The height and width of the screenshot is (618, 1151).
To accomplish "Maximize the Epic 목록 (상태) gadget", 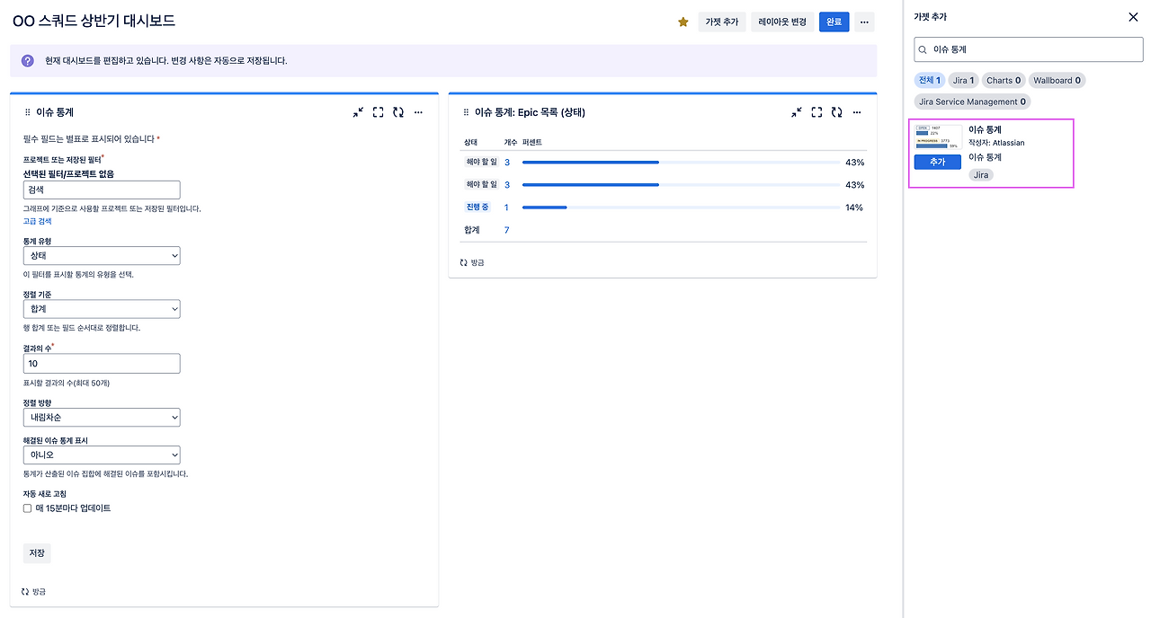I will pyautogui.click(x=817, y=112).
